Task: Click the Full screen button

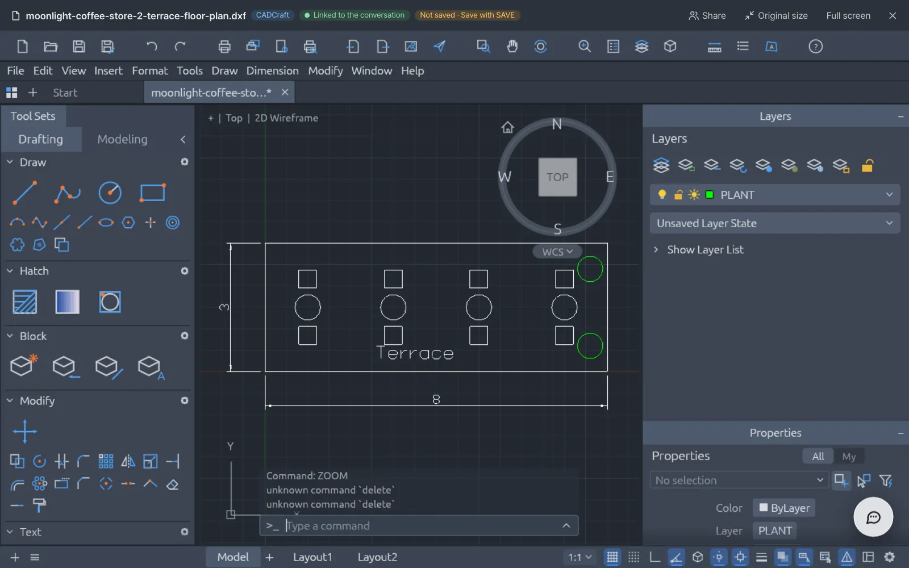Action: click(x=848, y=16)
